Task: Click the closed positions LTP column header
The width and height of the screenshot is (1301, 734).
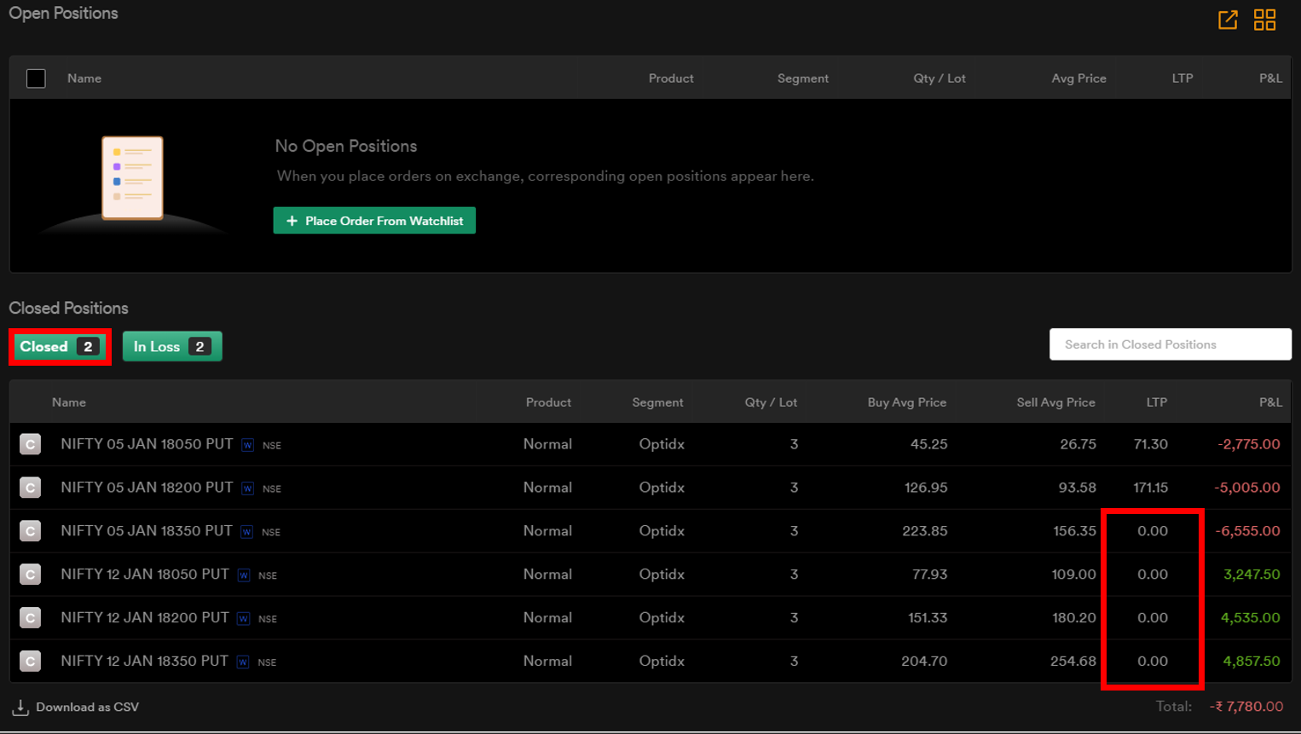Action: coord(1156,402)
